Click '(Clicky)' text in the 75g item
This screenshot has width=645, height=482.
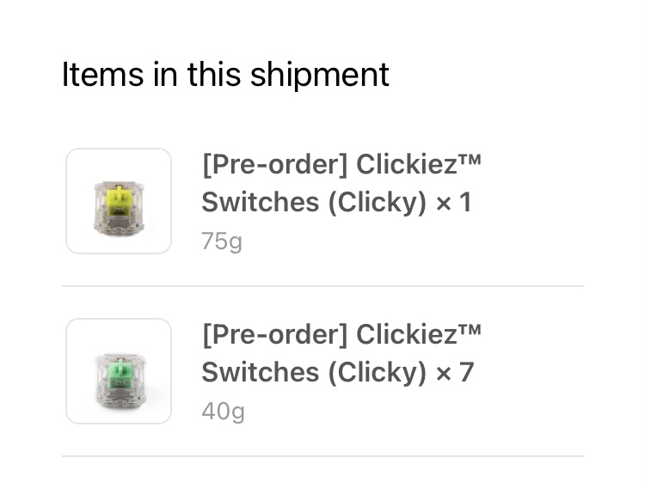pyautogui.click(x=378, y=203)
